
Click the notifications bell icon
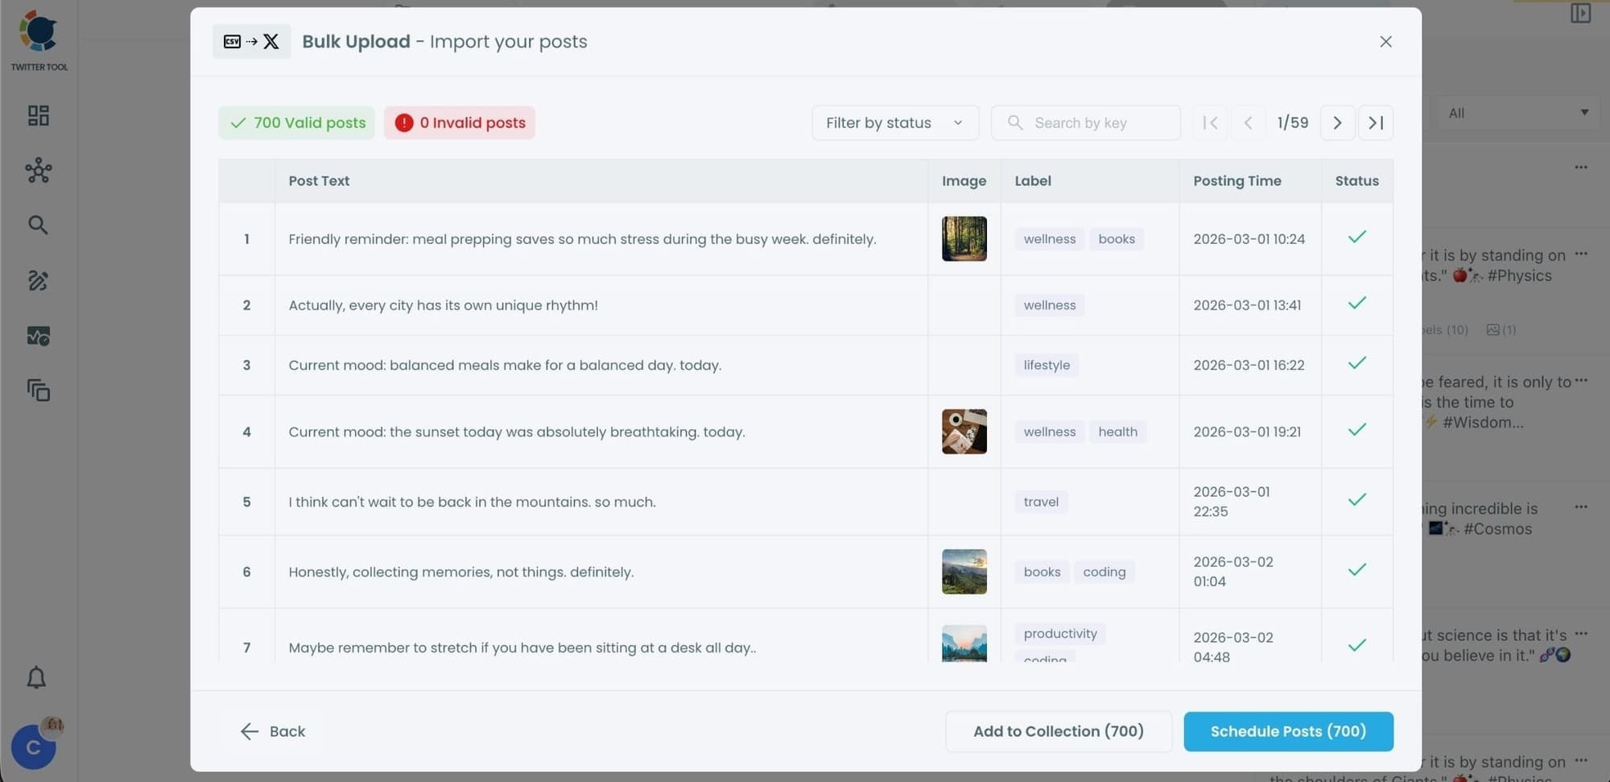[35, 677]
